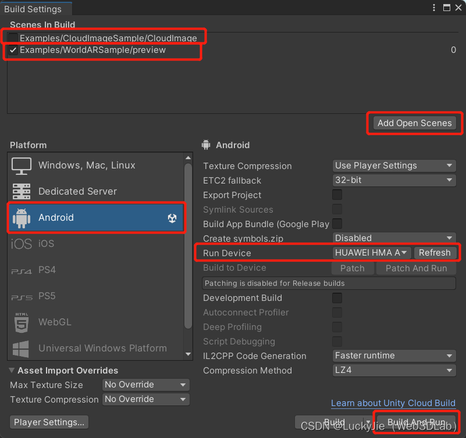The image size is (466, 438).
Task: Toggle the Deep Profiling checkbox
Action: 337,326
